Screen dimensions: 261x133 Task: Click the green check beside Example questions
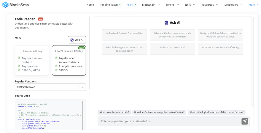(x=56, y=66)
